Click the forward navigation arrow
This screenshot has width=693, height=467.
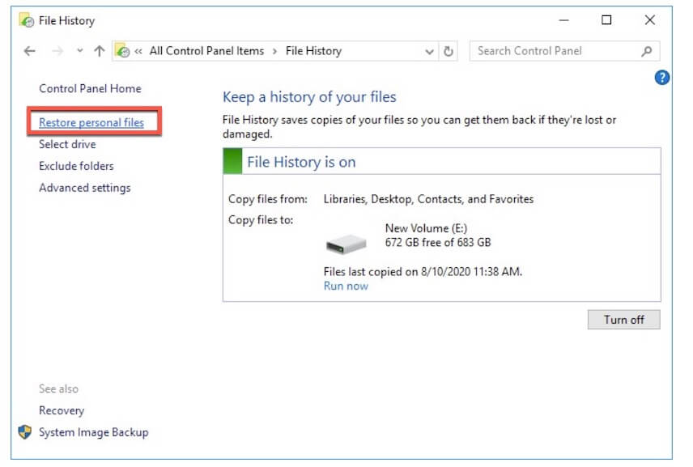tap(57, 51)
